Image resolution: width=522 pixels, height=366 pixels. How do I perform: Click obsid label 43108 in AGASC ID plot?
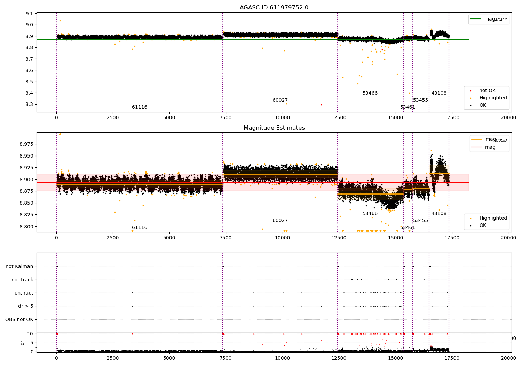coord(439,93)
